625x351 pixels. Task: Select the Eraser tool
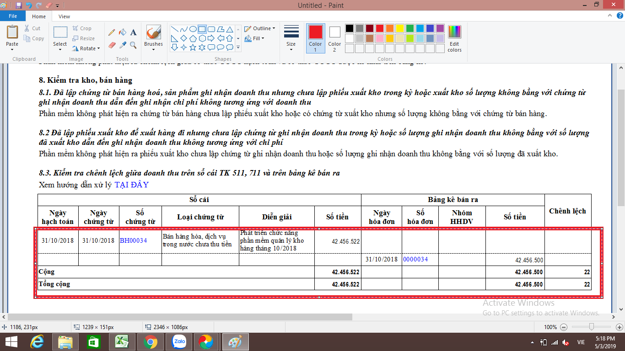click(112, 45)
